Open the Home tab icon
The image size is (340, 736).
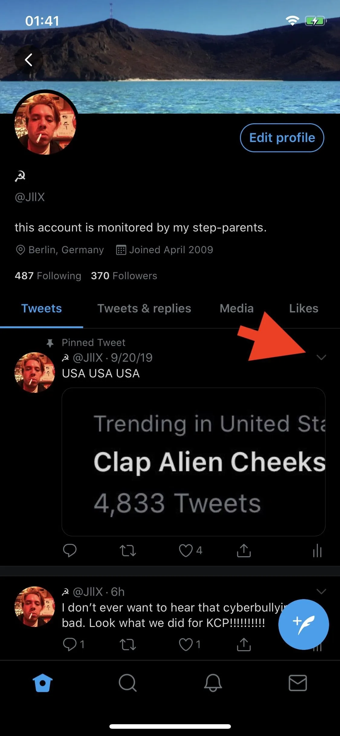click(43, 683)
